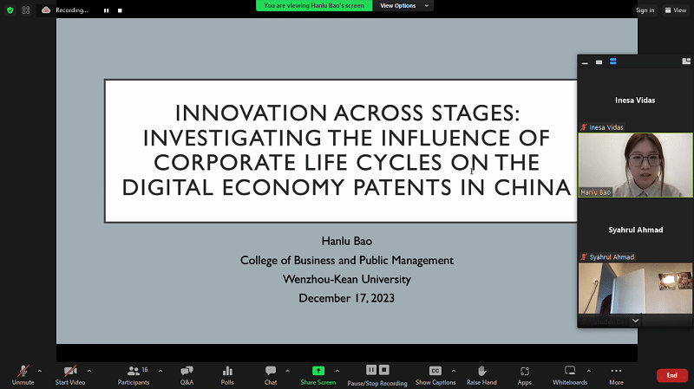
Task: Click the green Share Screen icon
Action: pos(318,373)
